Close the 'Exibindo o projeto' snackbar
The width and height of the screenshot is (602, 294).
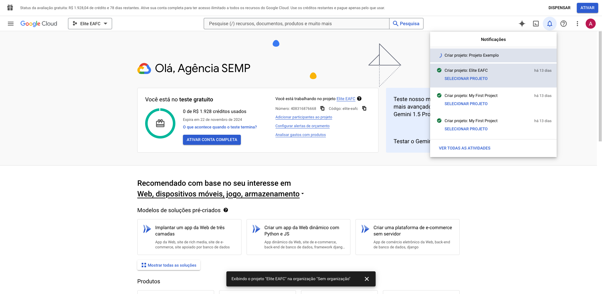(x=367, y=279)
